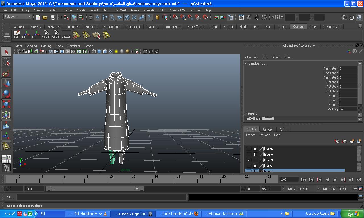Play animation backwards
This screenshot has width=364, height=218.
327,180
